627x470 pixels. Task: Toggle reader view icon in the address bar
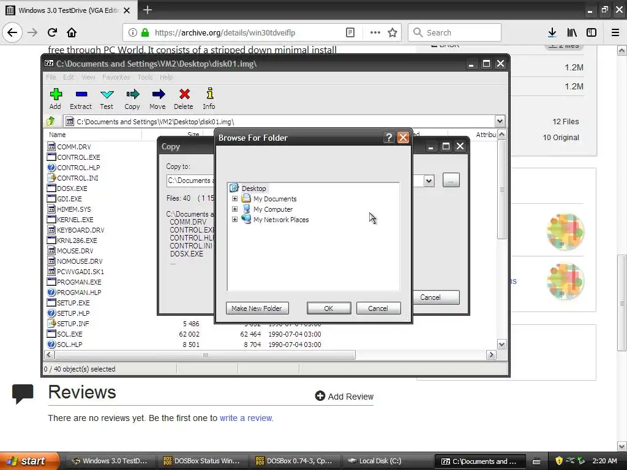[350, 32]
